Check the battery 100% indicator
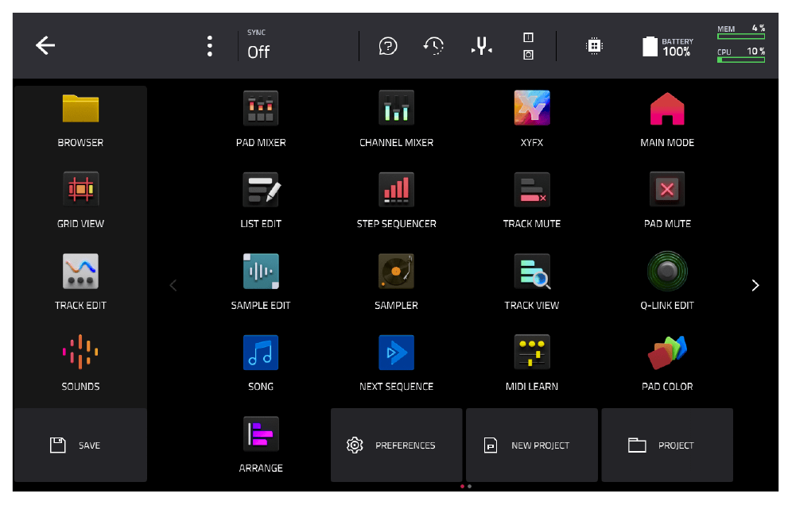Screen dimensions: 792x505 click(668, 46)
